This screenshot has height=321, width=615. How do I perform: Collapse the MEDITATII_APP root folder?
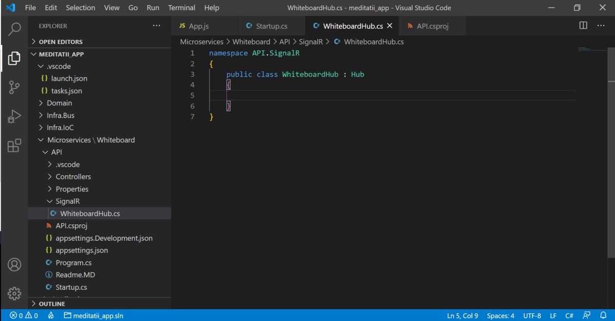99,54
